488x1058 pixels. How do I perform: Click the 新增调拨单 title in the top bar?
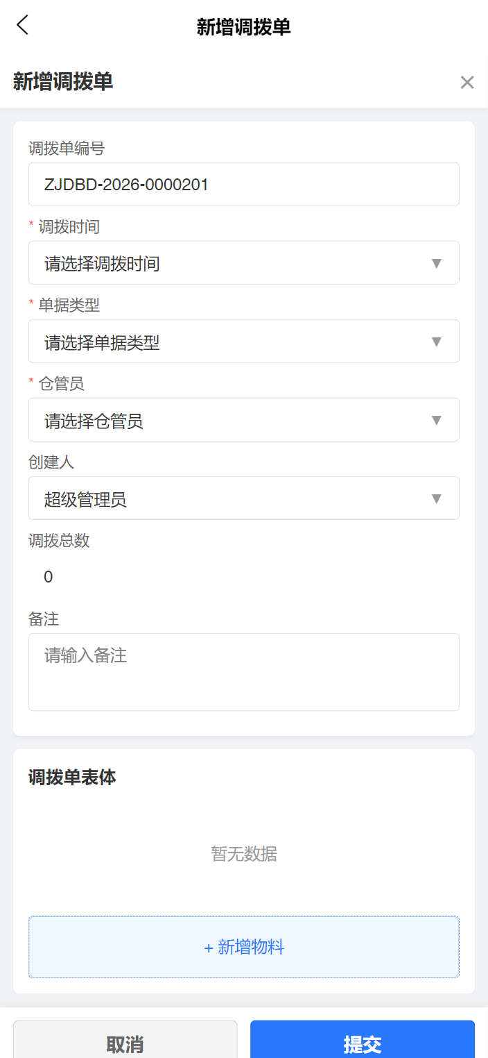(243, 27)
